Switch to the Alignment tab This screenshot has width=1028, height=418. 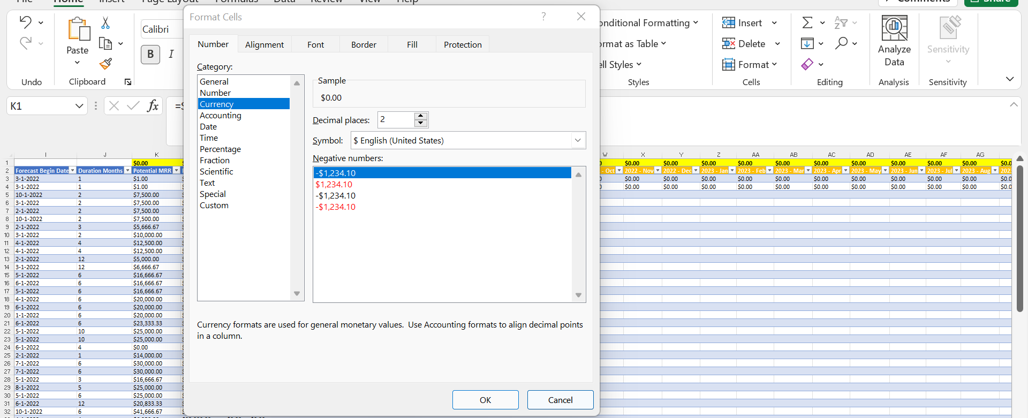click(264, 44)
